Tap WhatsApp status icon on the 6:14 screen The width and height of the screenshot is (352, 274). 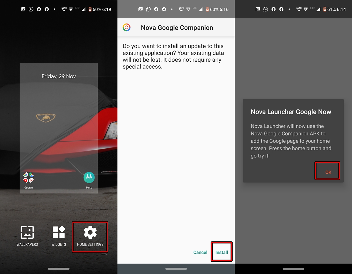(x=266, y=9)
